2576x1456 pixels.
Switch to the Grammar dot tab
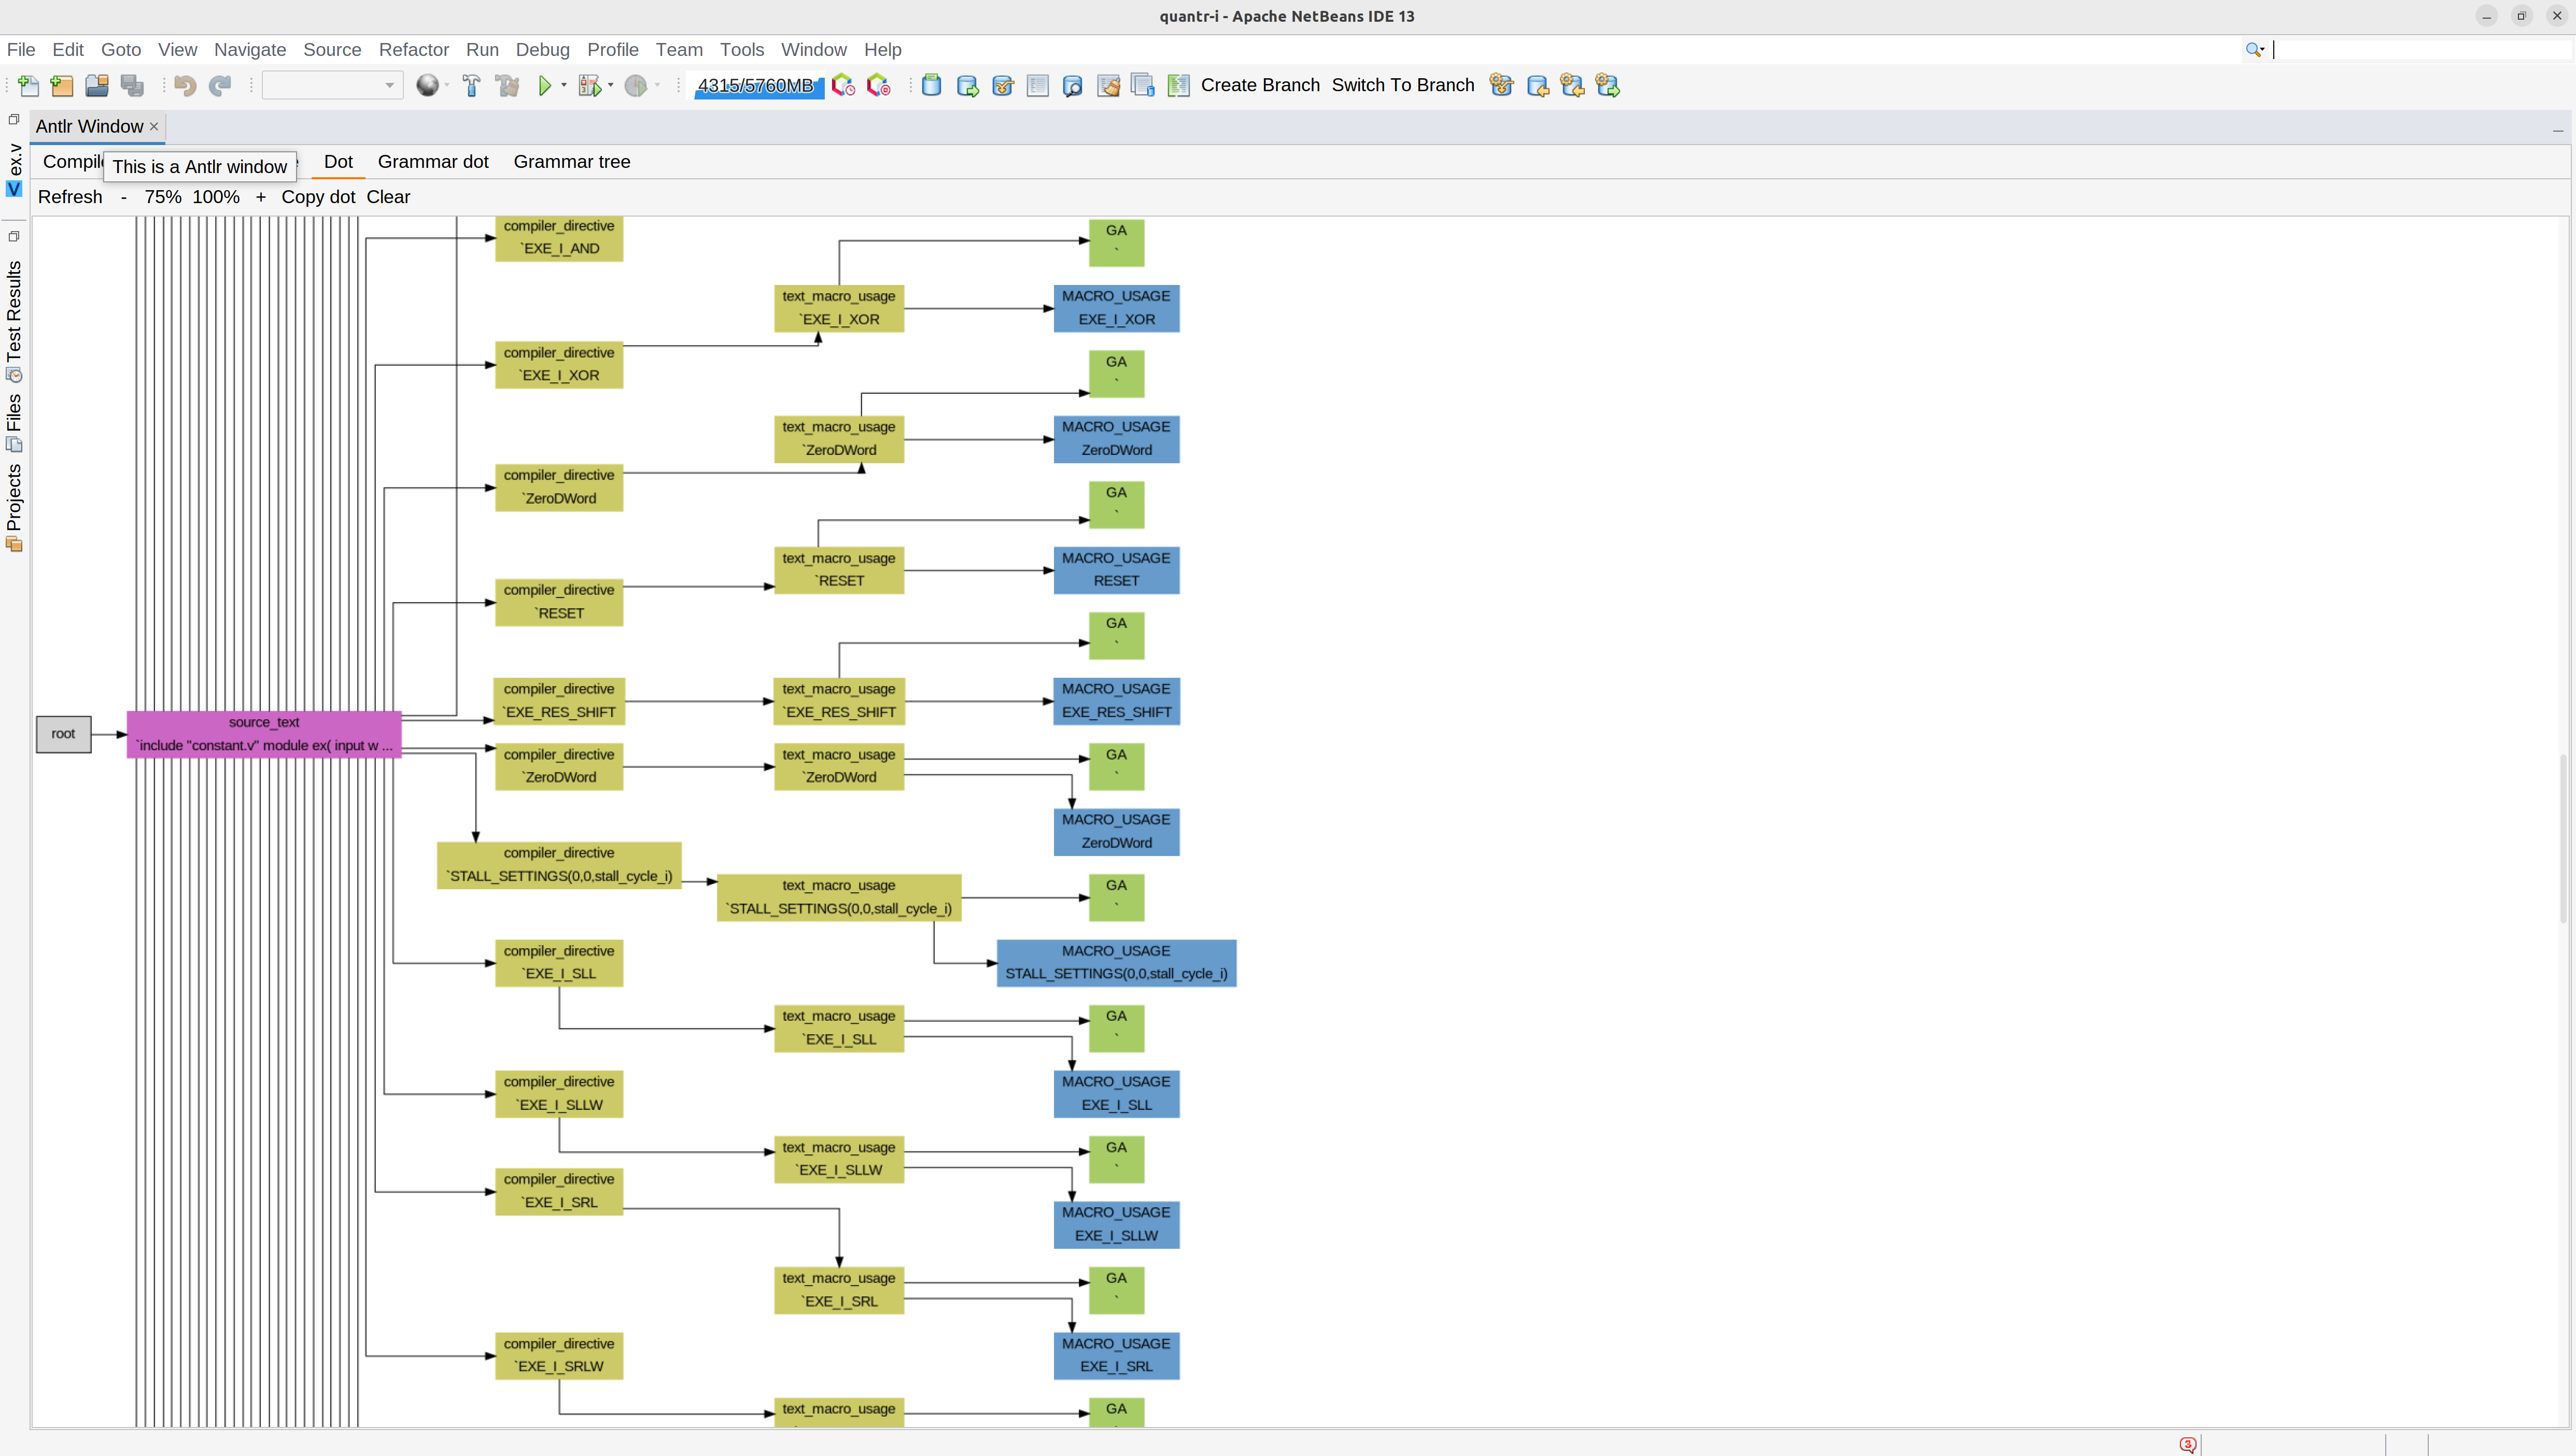[433, 162]
